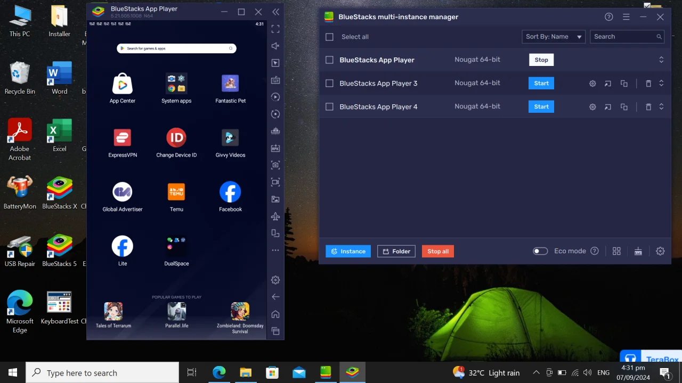Open settings for BlueStacks App Player 3
The width and height of the screenshot is (682, 383).
pos(592,84)
